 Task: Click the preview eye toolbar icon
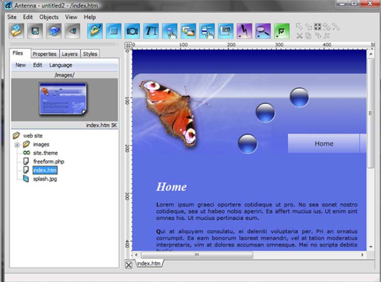tap(72, 31)
